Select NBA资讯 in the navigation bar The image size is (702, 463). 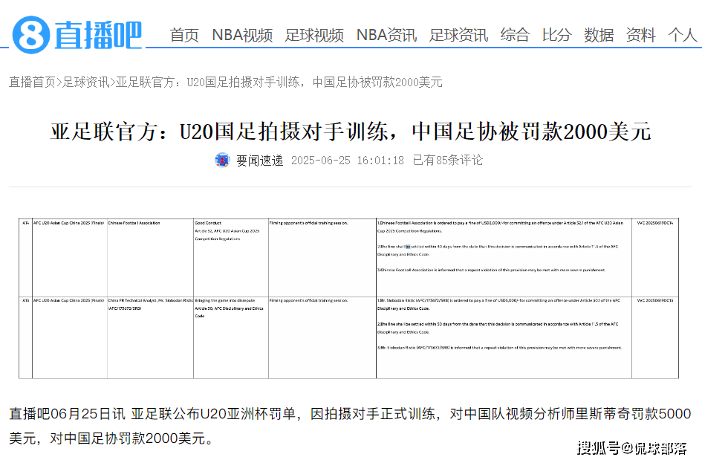coord(386,35)
